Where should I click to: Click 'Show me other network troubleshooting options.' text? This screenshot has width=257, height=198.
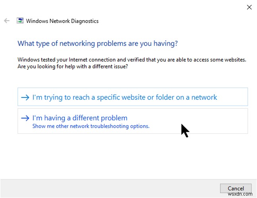[x=91, y=126]
